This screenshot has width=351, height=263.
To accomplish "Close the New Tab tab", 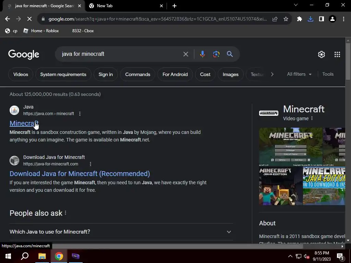I will (x=161, y=6).
